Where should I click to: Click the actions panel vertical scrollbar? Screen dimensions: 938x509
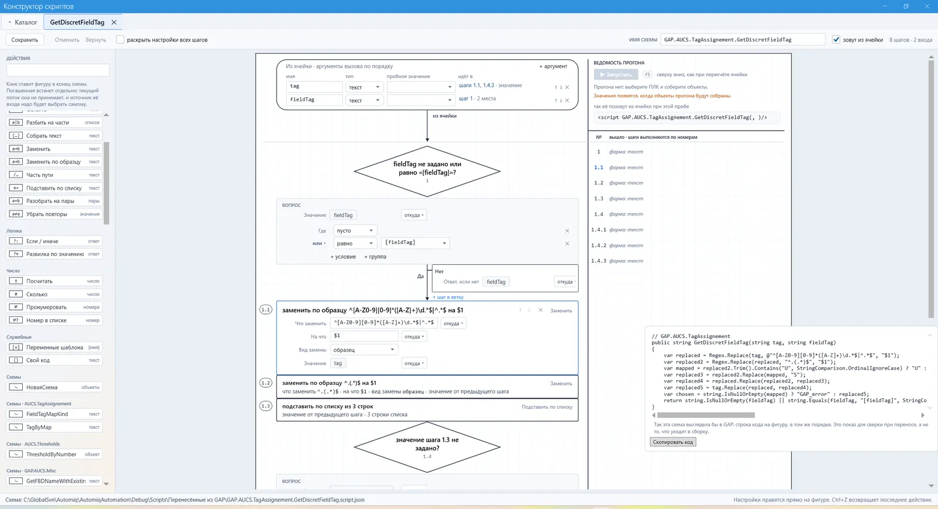point(106,183)
